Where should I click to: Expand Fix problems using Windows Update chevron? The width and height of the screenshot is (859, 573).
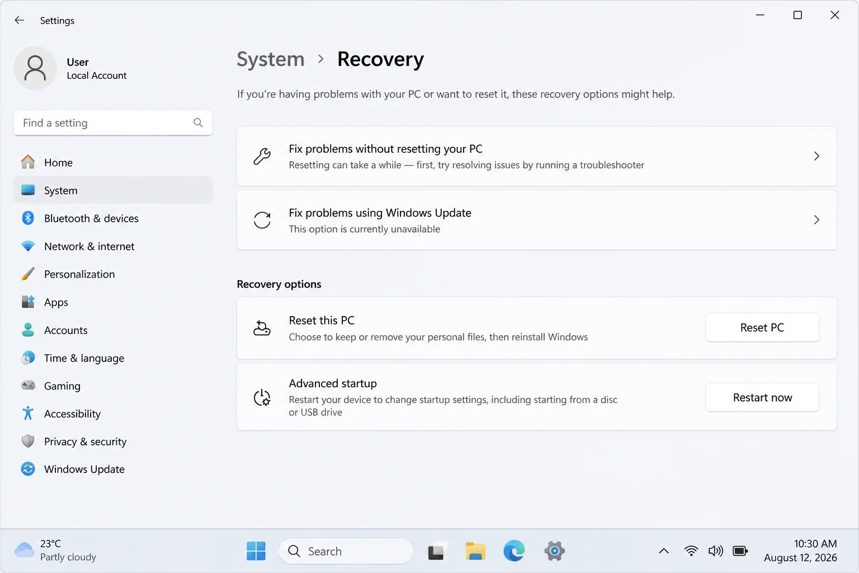(816, 220)
